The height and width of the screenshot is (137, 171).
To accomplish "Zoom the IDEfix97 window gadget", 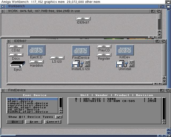I will 157,41.
